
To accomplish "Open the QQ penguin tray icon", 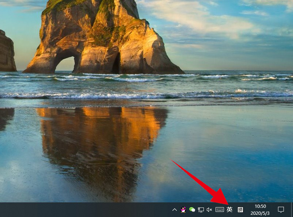I will 183,210.
